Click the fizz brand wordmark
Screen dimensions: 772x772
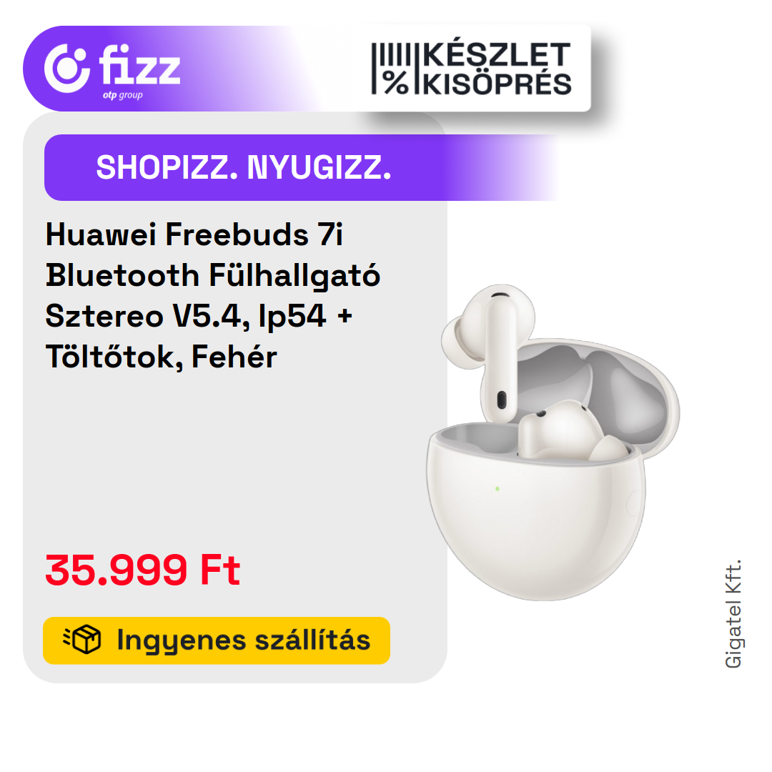click(x=139, y=64)
